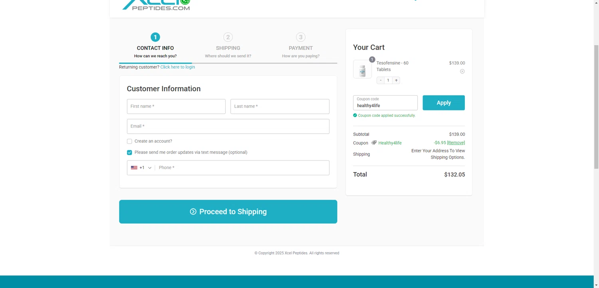Open the Shipping tab label
599x288 pixels.
(x=228, y=48)
